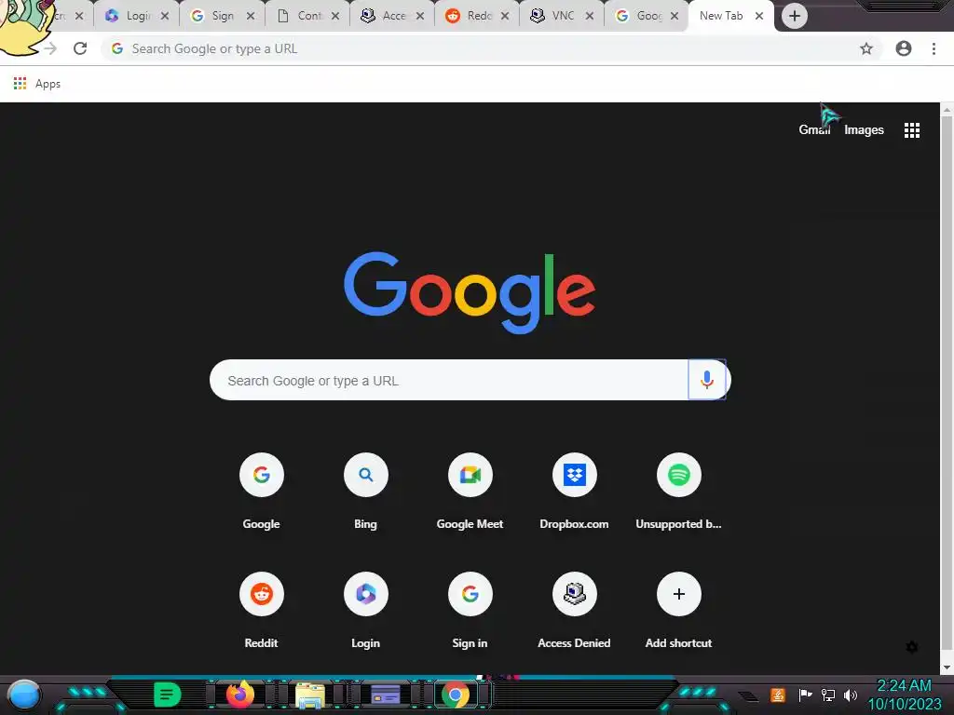Close the Reddit tab

(504, 16)
